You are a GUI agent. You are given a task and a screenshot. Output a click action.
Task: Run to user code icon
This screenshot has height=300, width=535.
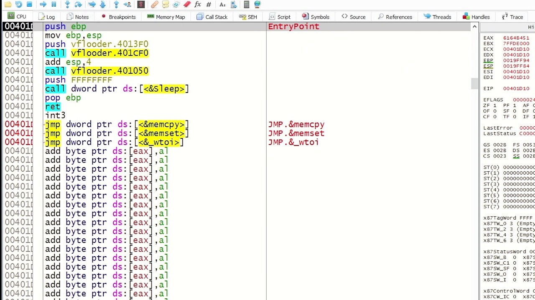click(127, 5)
